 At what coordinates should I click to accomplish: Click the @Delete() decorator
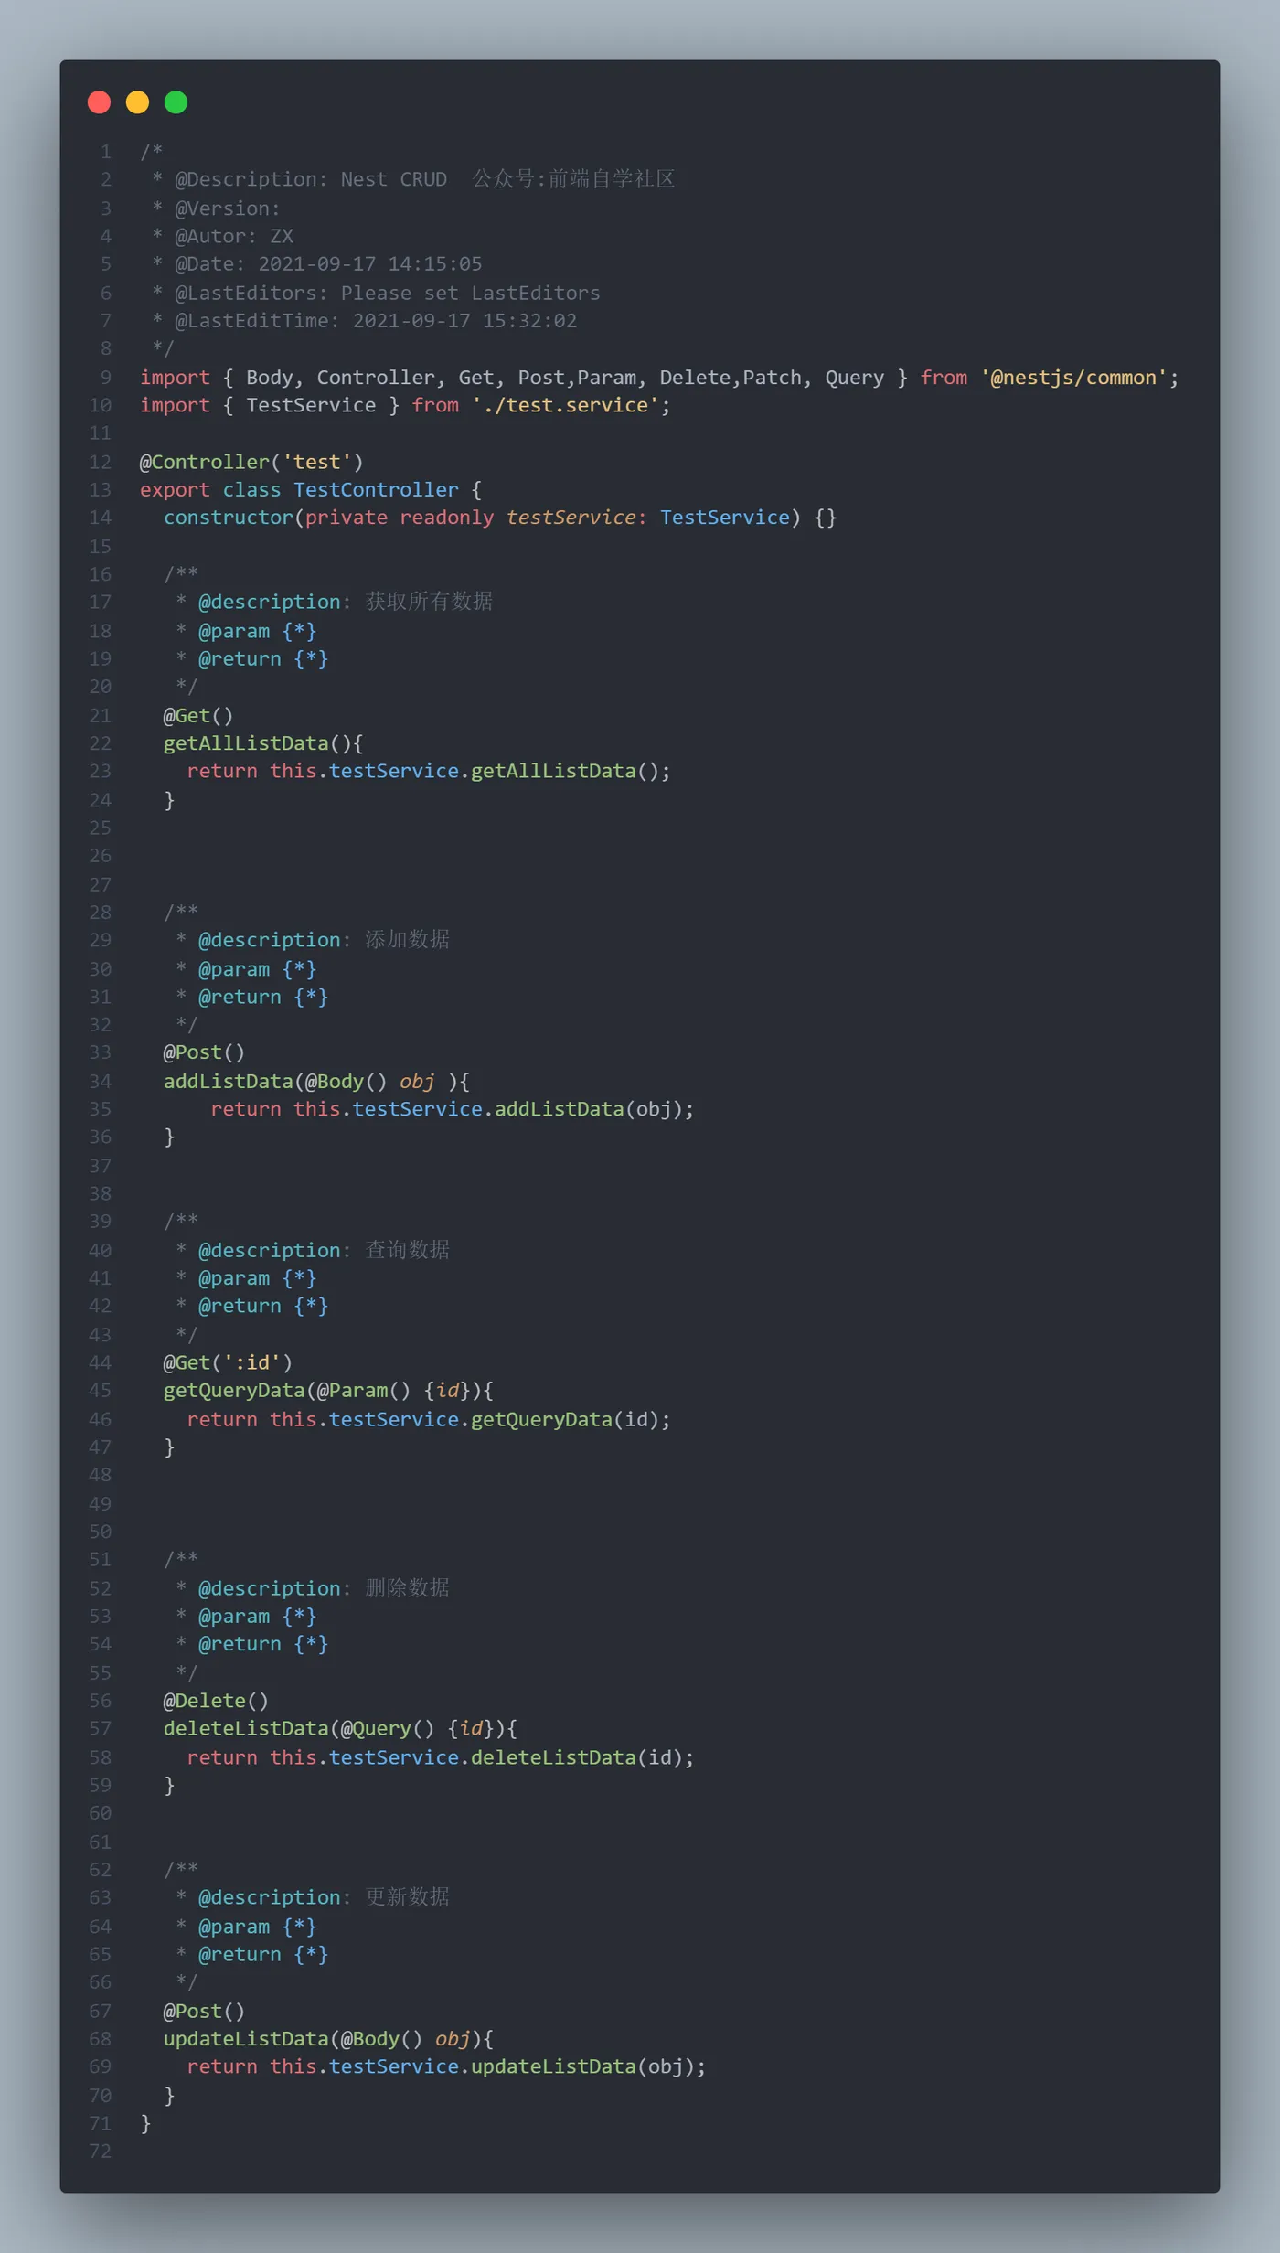coord(216,1701)
